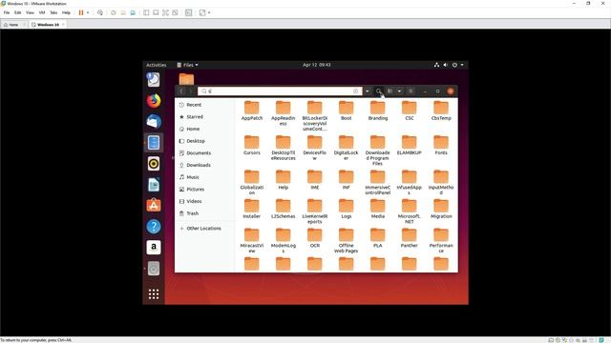Expand the system menu arrow in top bar

point(462,65)
